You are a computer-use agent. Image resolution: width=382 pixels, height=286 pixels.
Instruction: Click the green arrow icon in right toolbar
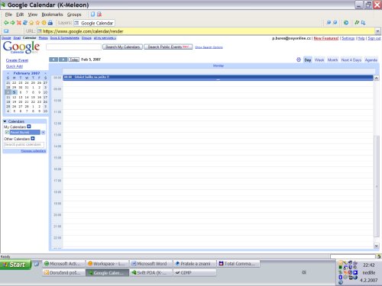click(357, 23)
